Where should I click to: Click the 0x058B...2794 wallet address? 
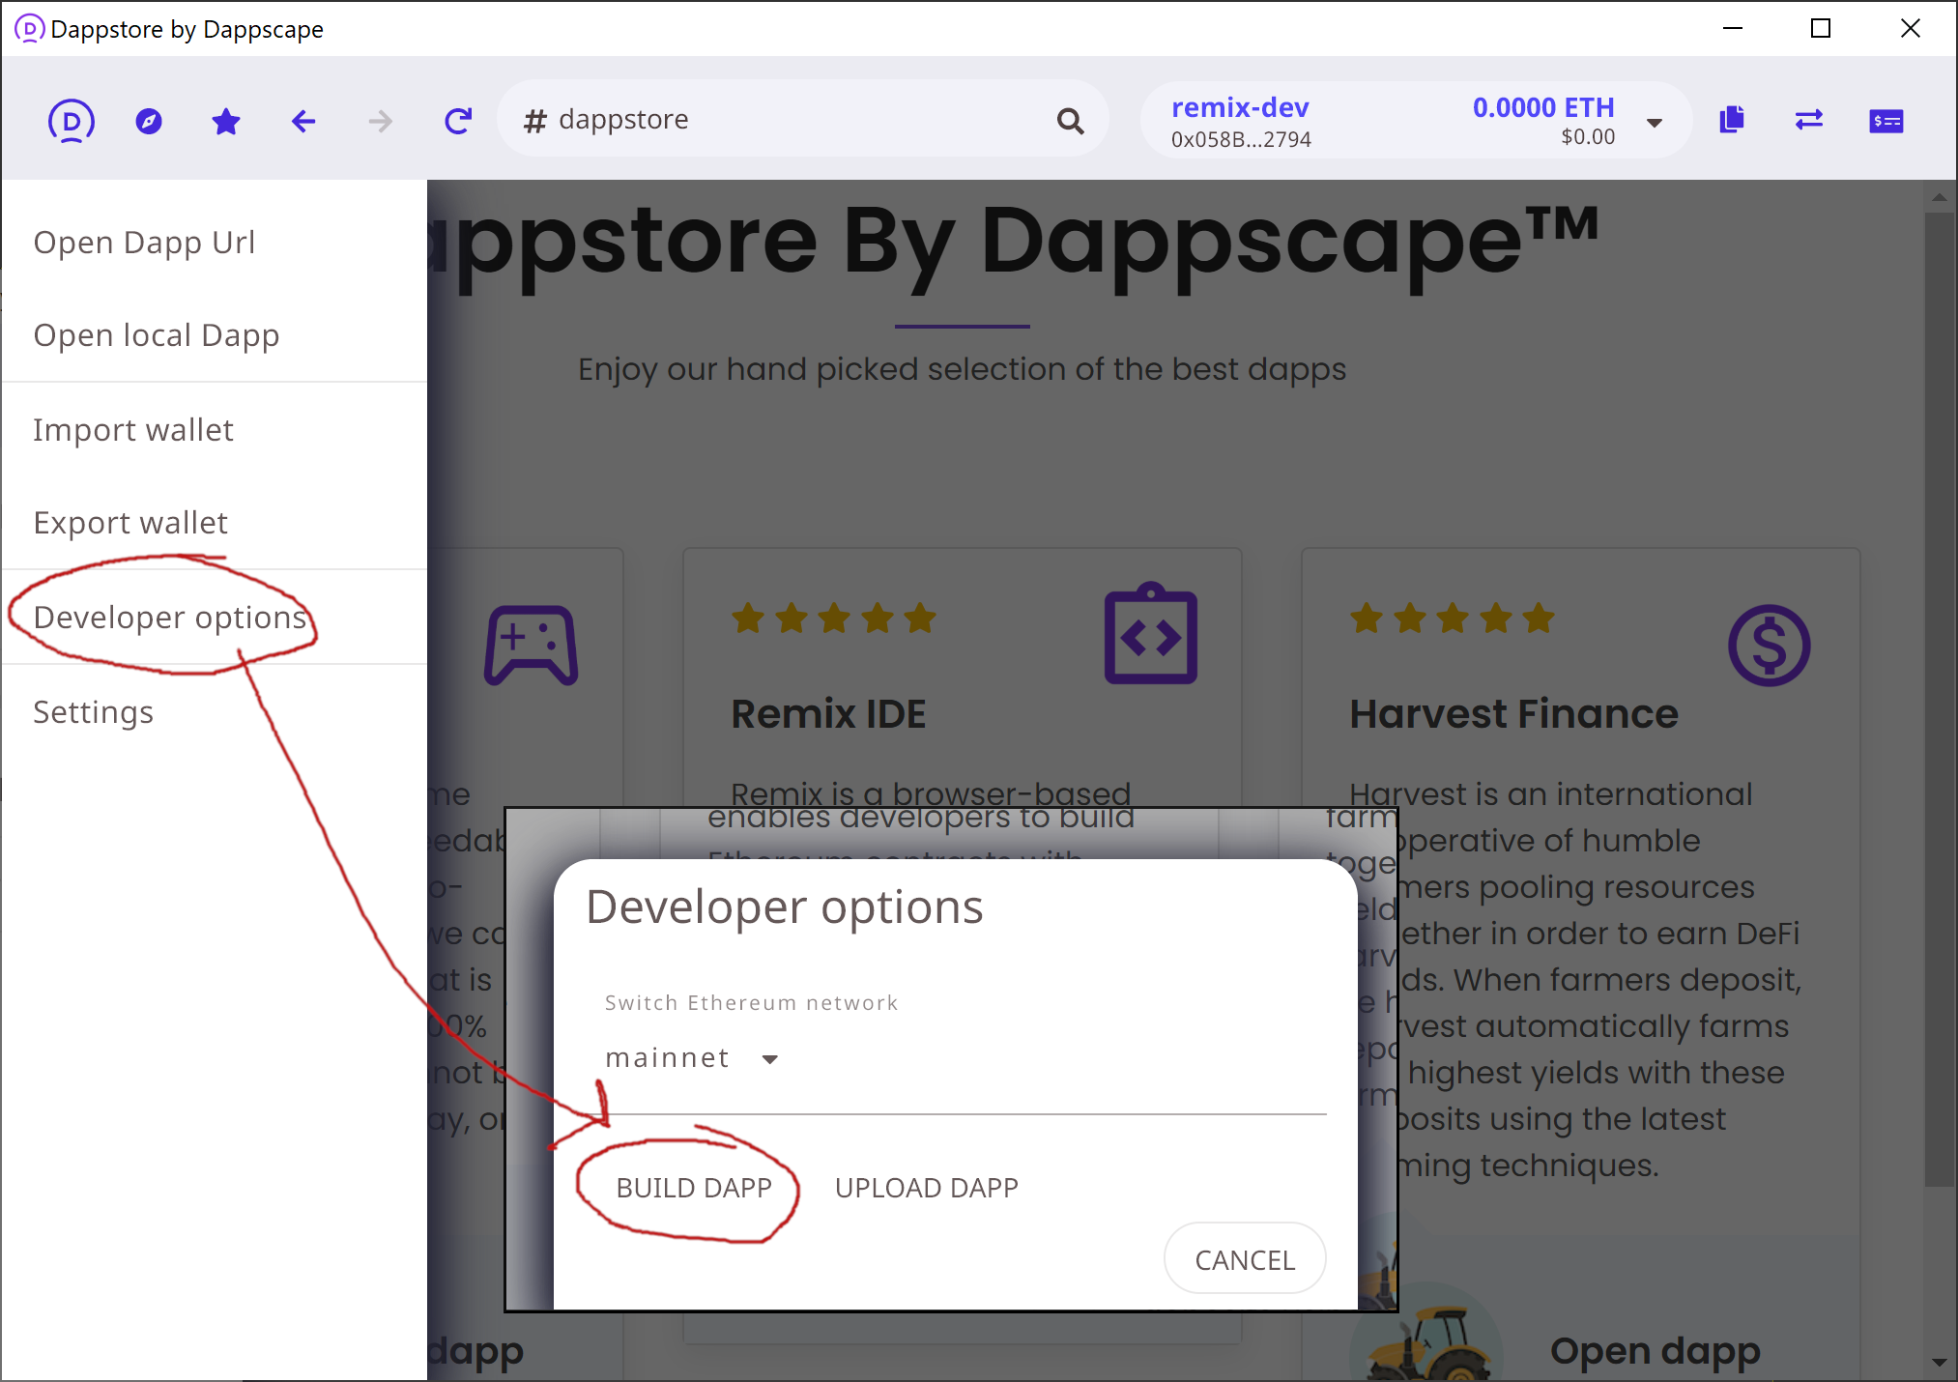[x=1241, y=140]
